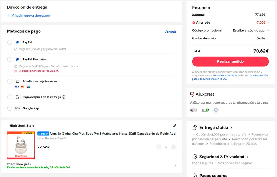Choose the PayPal Pay Later option

pos(10,59)
